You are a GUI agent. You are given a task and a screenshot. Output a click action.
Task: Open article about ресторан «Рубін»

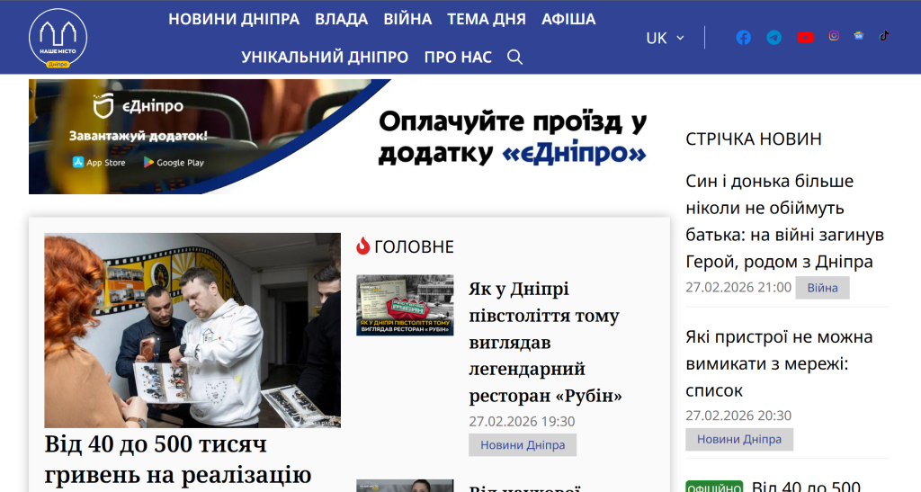(545, 343)
